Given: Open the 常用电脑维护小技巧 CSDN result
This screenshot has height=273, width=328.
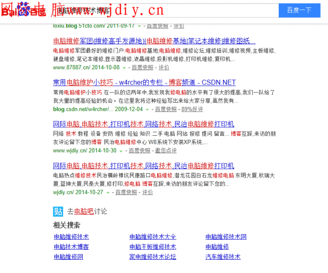Looking at the screenshot, I should [144, 82].
